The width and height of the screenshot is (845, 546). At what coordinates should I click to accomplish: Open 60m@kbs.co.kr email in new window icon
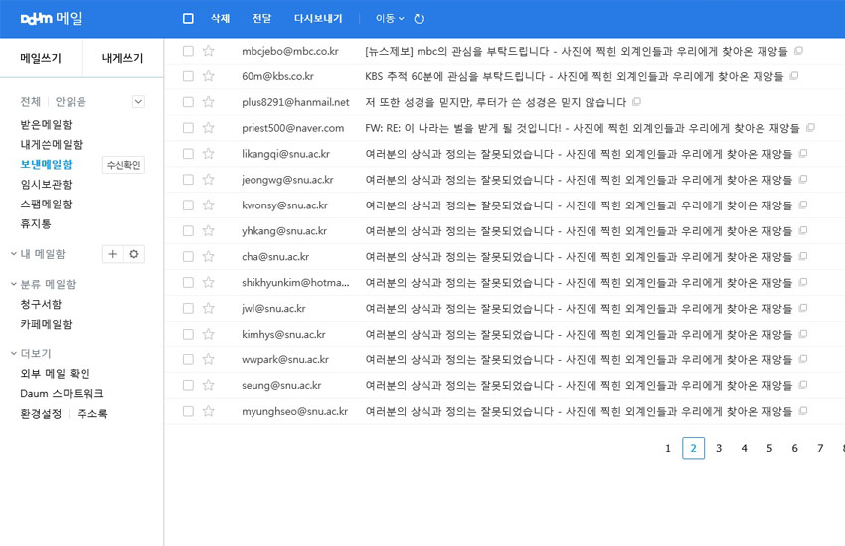(793, 76)
